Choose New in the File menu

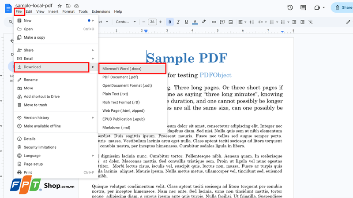(56, 21)
